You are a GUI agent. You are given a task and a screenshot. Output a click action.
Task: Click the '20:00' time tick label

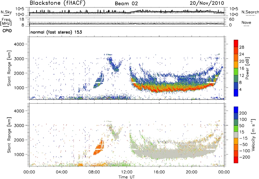191,172
